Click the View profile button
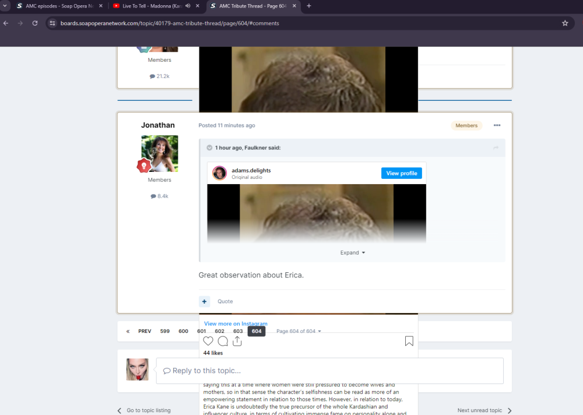The height and width of the screenshot is (415, 583). (401, 173)
